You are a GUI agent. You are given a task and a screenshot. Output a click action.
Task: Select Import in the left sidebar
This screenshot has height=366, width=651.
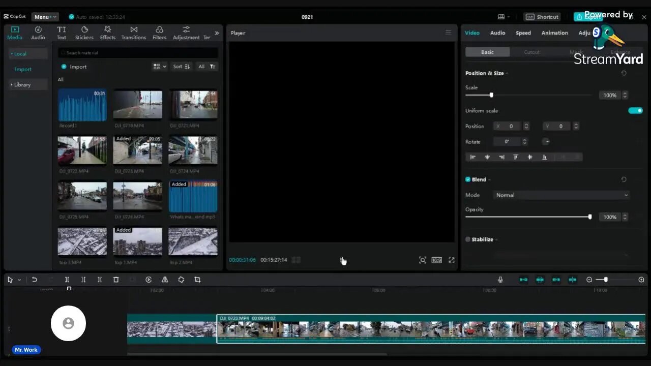click(x=23, y=69)
